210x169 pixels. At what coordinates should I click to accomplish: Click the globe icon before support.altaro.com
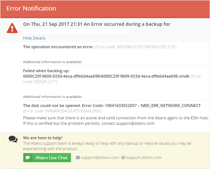pos(123,157)
